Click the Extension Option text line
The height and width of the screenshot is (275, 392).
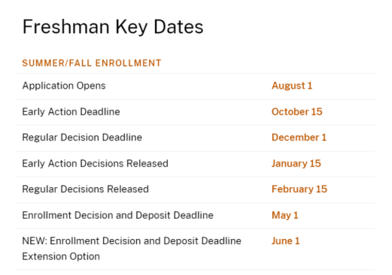(x=61, y=257)
